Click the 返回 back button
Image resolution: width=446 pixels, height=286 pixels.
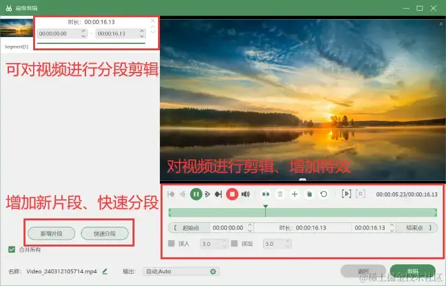click(x=363, y=271)
